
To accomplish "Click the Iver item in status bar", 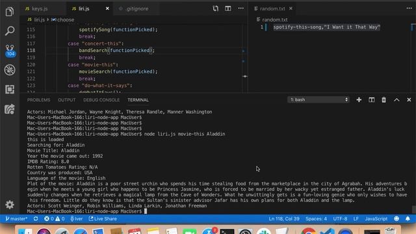I will (77, 218).
